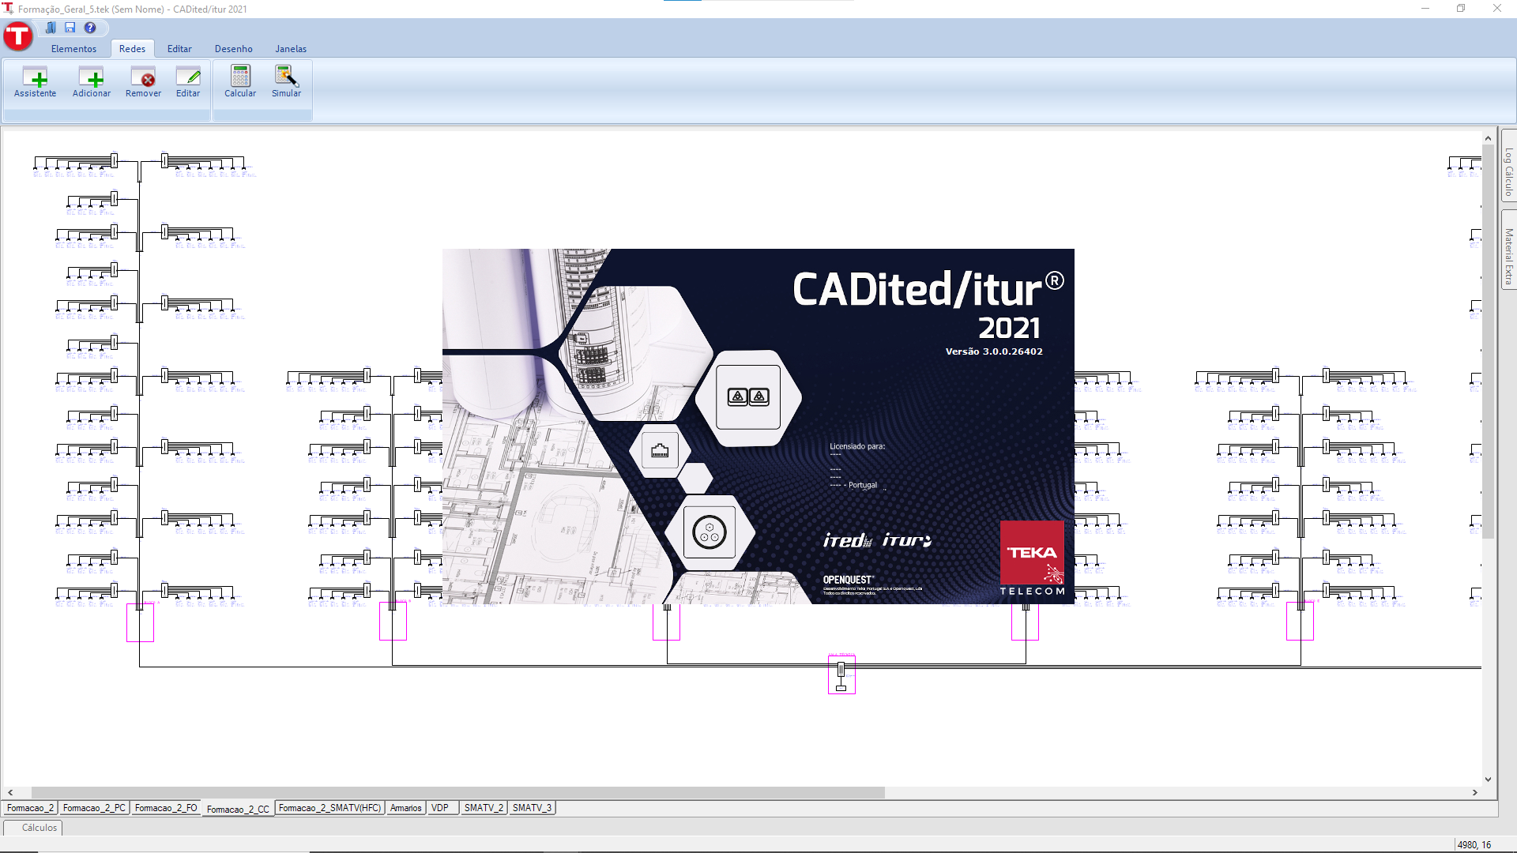Viewport: 1517px width, 853px height.
Task: Open the Desenho ribbon tab
Action: click(x=234, y=49)
